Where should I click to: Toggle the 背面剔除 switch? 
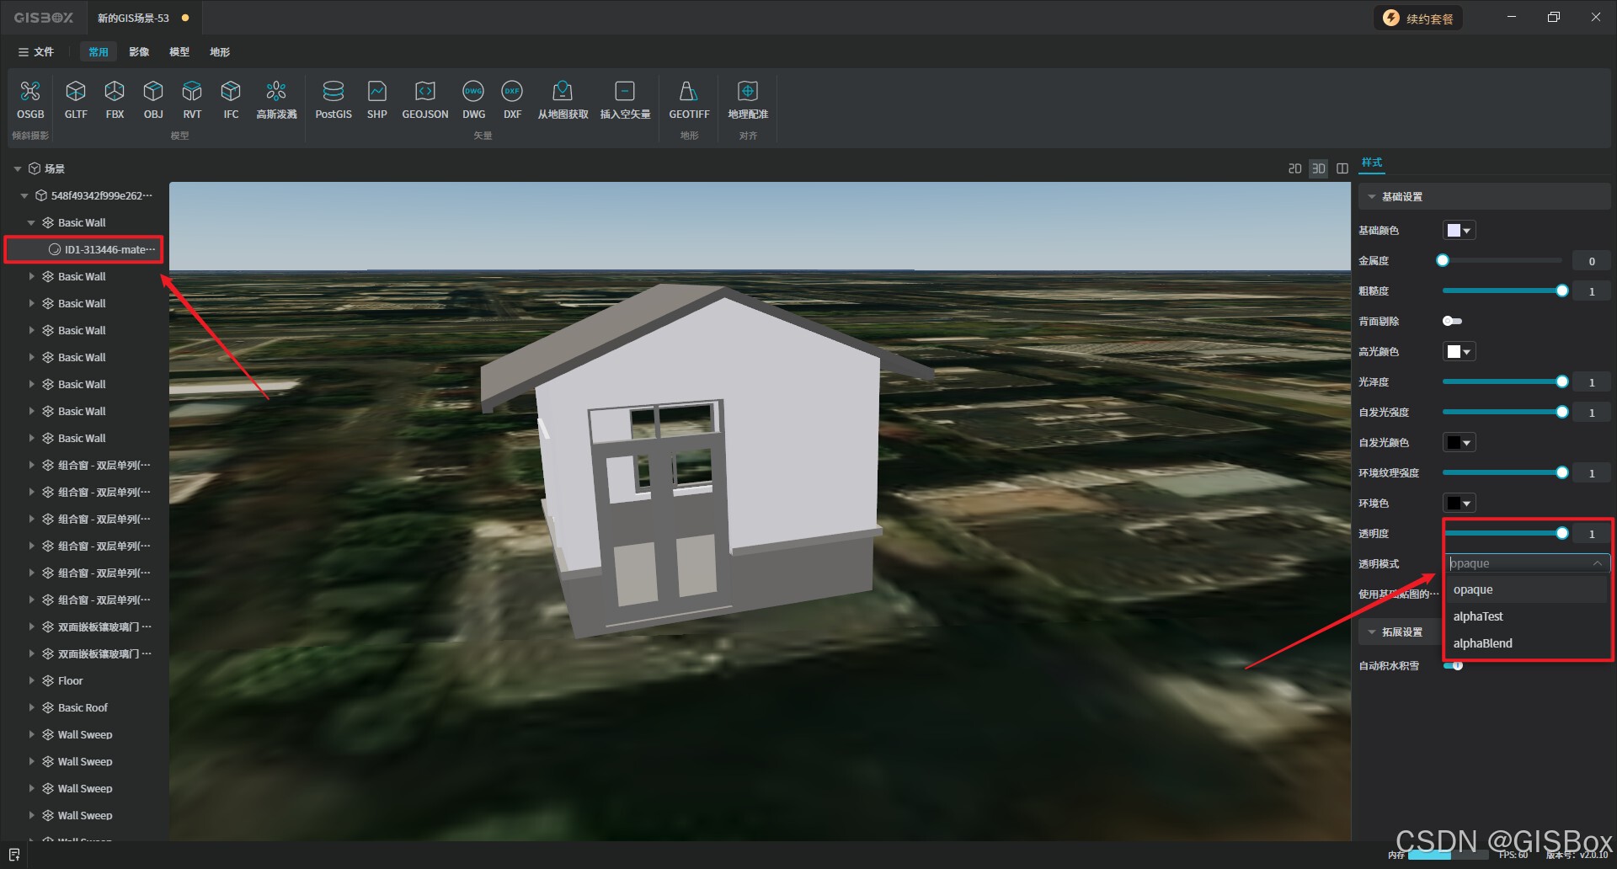pyautogui.click(x=1452, y=321)
